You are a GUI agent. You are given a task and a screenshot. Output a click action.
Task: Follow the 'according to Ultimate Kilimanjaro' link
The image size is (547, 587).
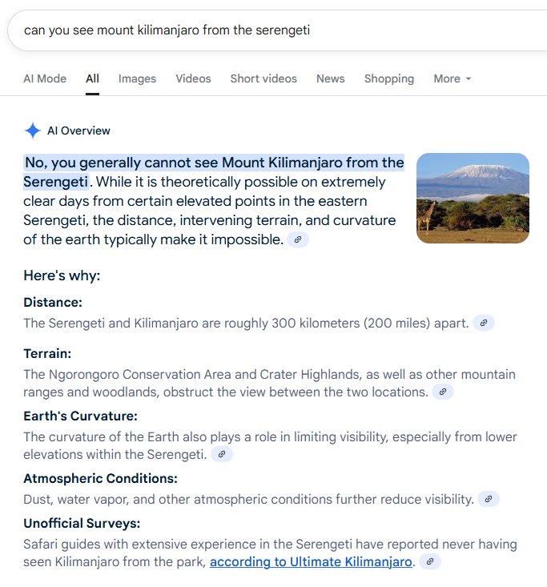click(311, 561)
